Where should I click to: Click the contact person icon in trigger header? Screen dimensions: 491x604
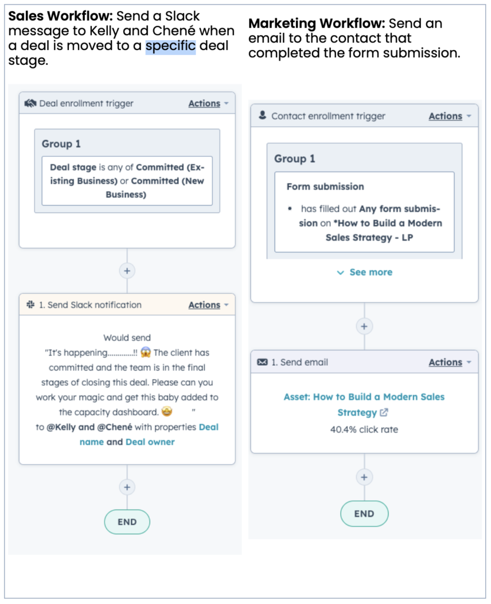(263, 116)
